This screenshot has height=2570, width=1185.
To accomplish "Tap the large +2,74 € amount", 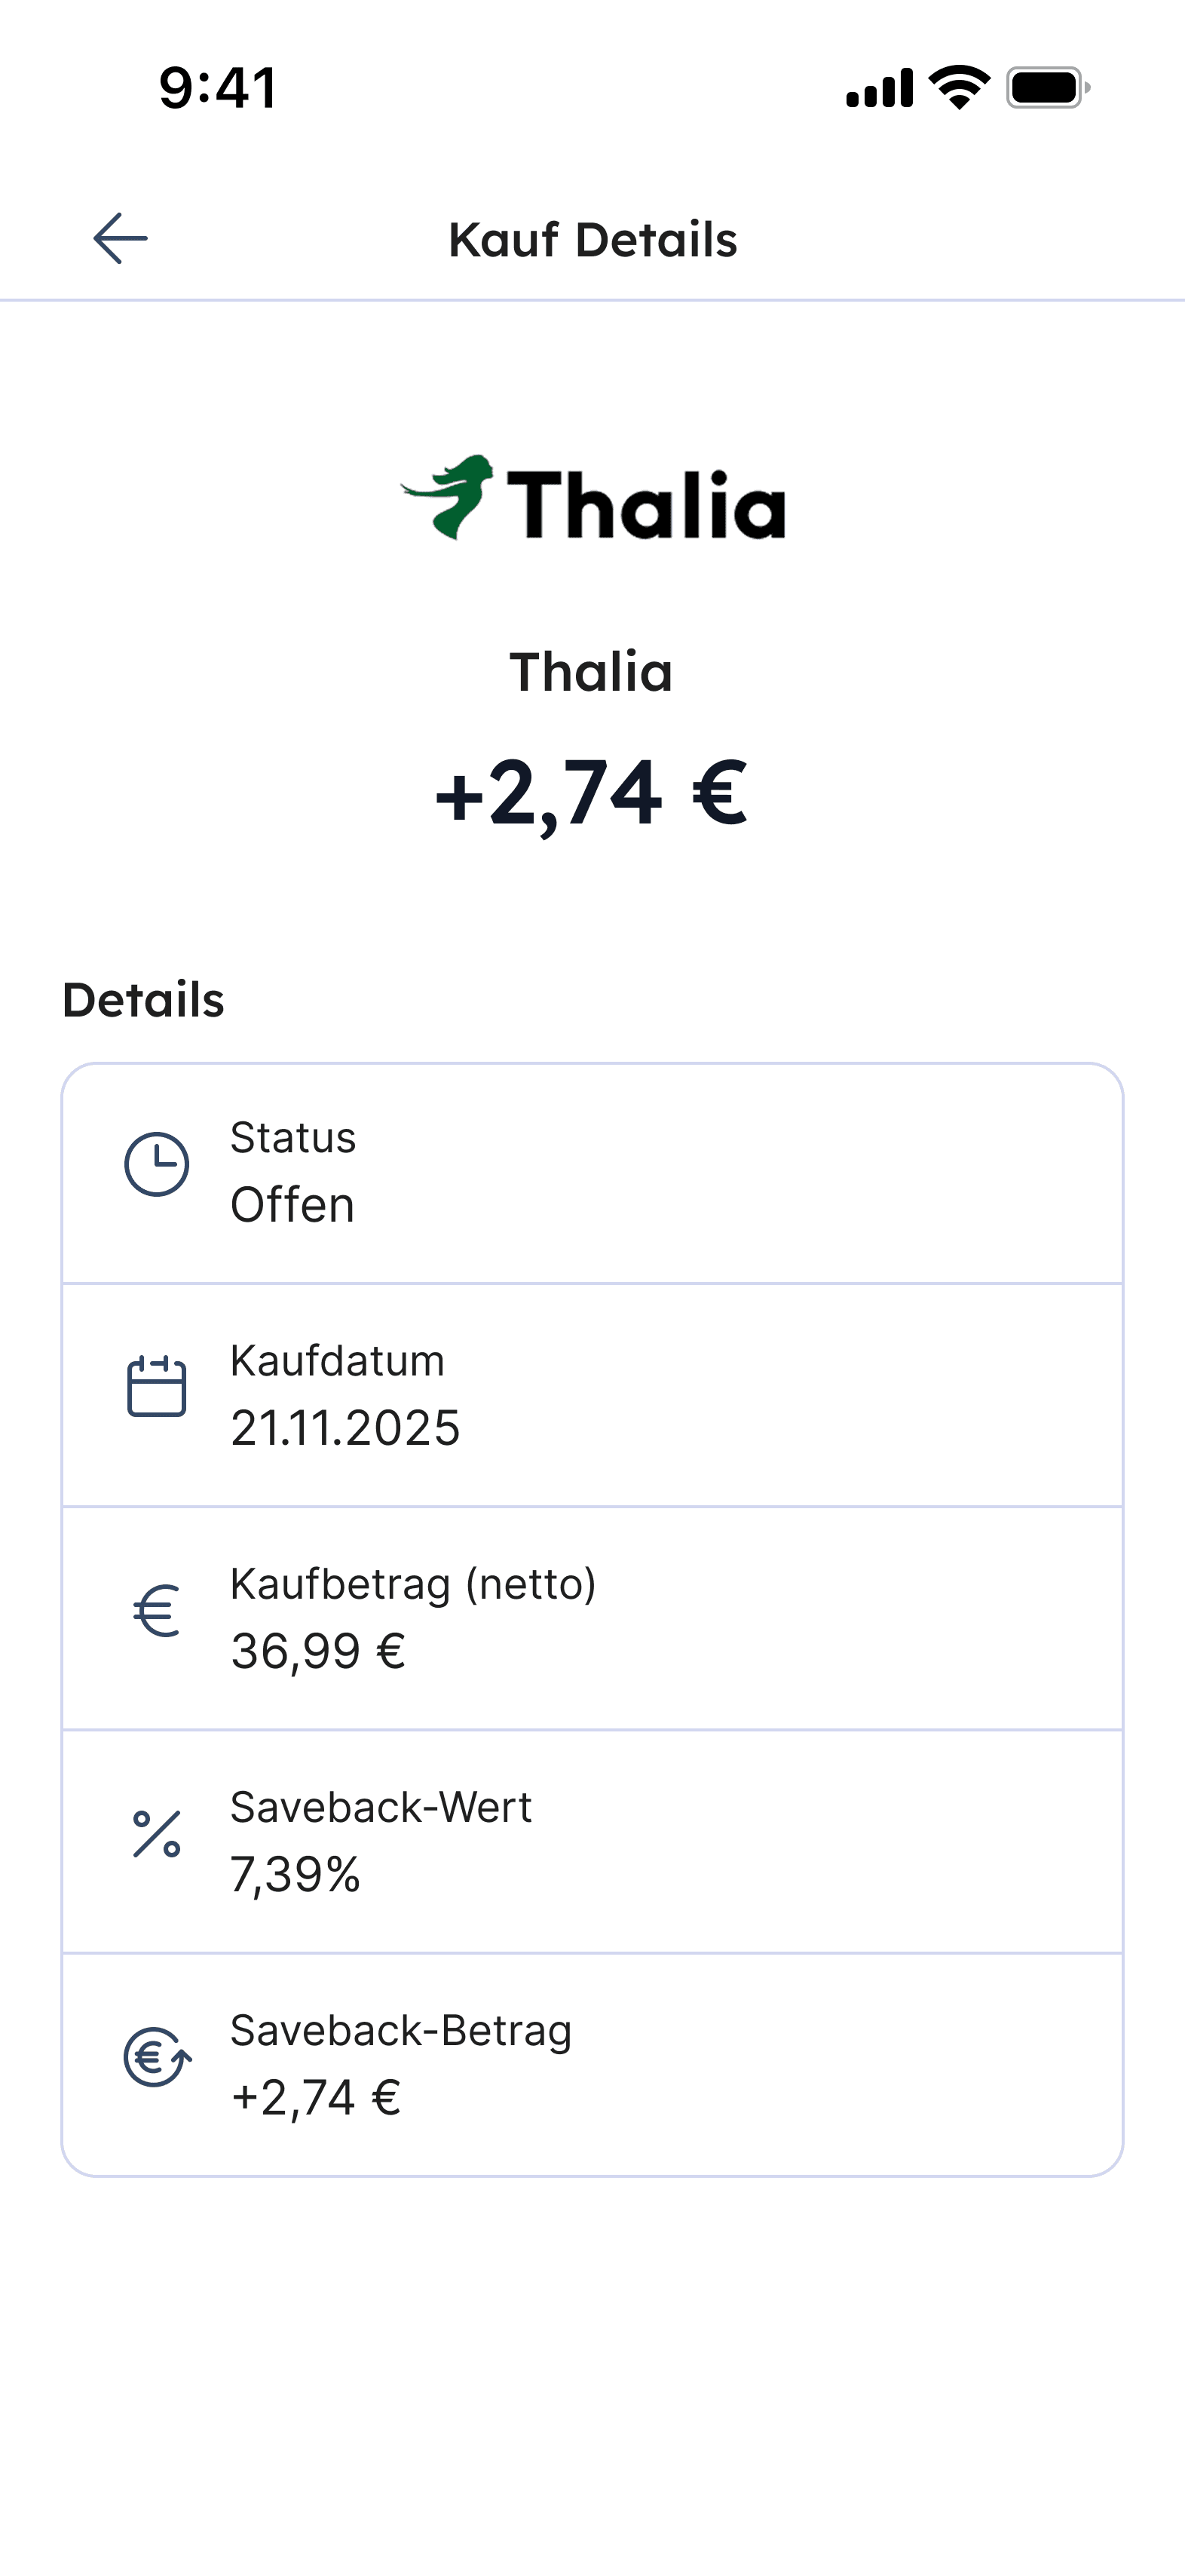I will point(592,793).
